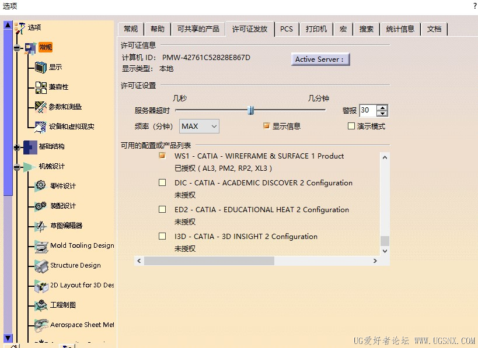This screenshot has height=348, width=478.
Task: Enable the 演示模式 (demo mode) checkbox
Action: (x=351, y=126)
